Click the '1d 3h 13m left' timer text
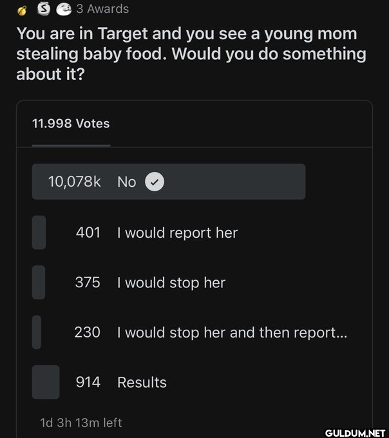 [x=81, y=423]
